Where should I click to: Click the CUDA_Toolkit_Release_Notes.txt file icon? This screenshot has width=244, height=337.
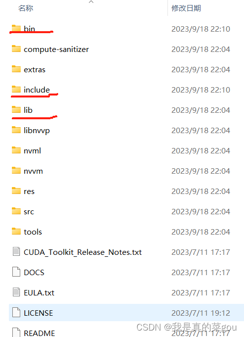[16, 252]
